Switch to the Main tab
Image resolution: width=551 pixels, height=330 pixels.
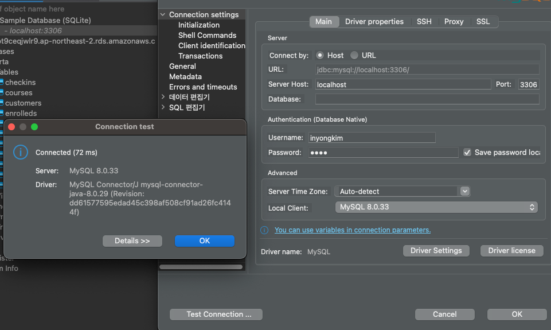pyautogui.click(x=323, y=22)
